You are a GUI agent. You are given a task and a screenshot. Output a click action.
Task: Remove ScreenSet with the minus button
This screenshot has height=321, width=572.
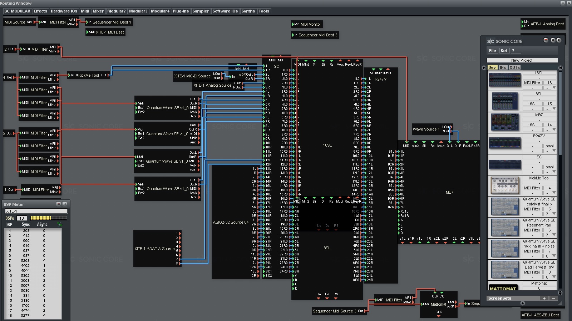click(553, 298)
